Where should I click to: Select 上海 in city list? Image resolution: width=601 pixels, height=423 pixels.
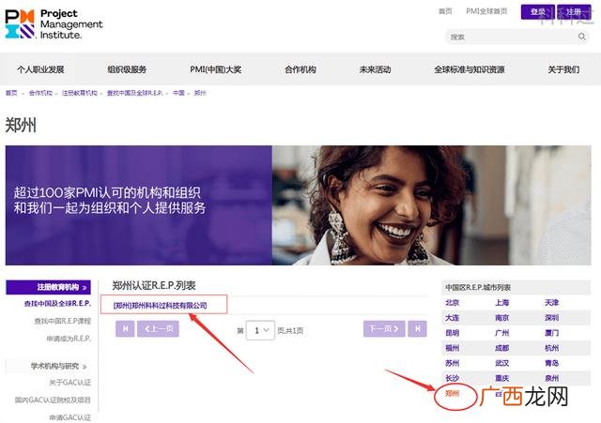click(x=501, y=302)
